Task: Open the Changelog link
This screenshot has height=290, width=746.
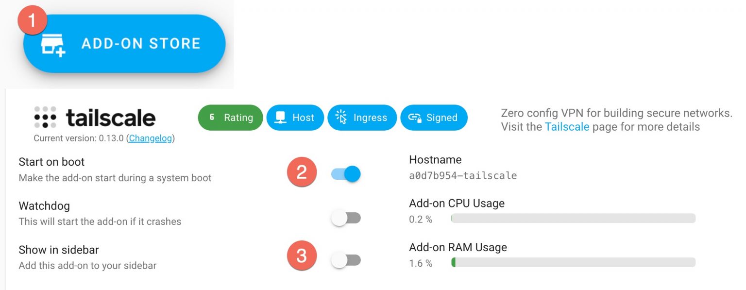Action: click(151, 138)
